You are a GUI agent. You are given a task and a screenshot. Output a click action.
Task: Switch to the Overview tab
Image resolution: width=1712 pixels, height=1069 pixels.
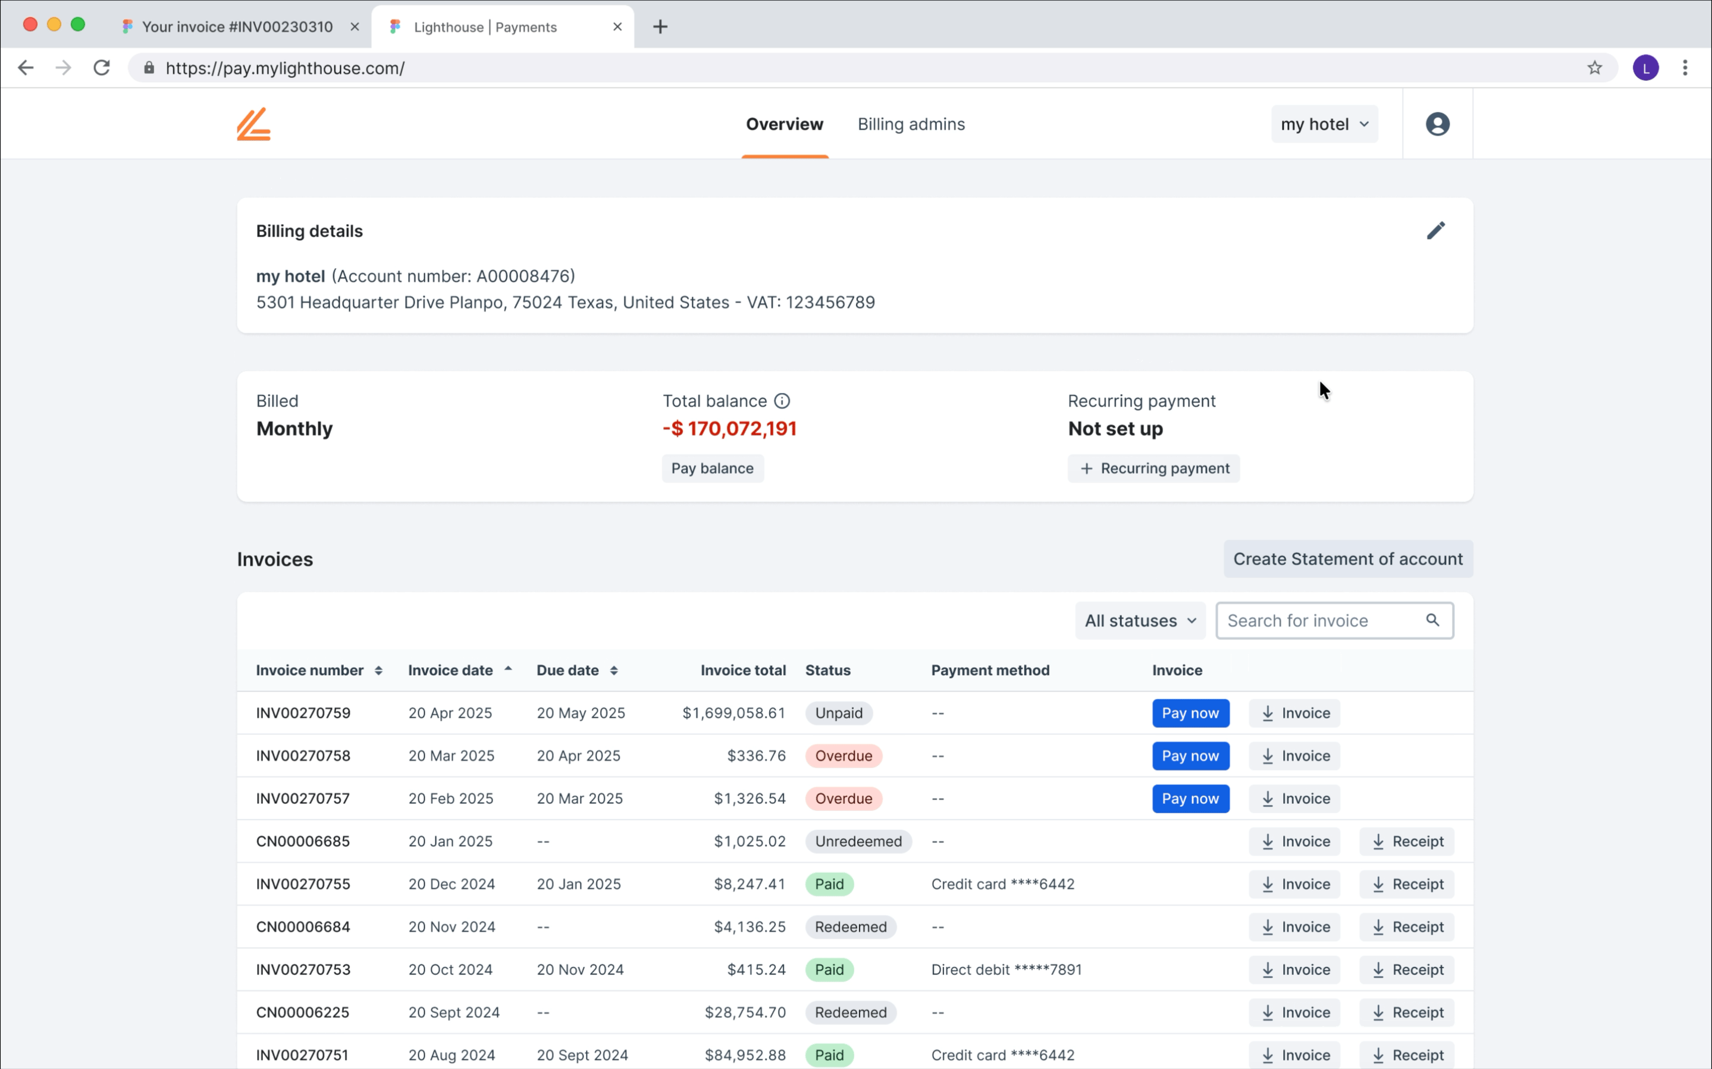784,124
